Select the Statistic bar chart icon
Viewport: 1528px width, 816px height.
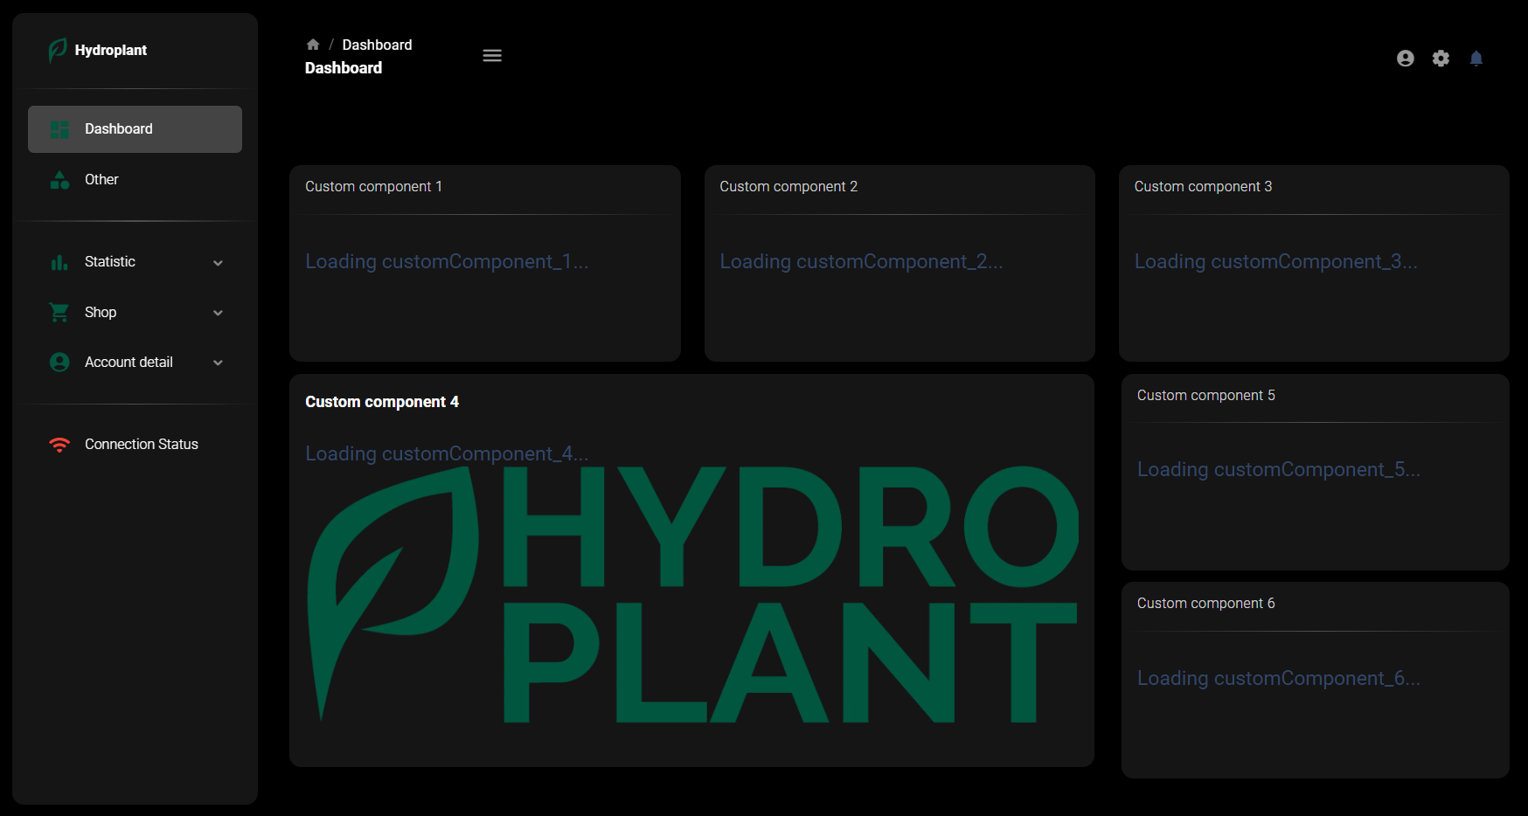tap(59, 261)
